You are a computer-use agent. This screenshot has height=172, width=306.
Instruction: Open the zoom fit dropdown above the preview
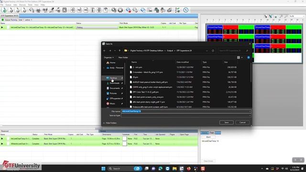296,16
